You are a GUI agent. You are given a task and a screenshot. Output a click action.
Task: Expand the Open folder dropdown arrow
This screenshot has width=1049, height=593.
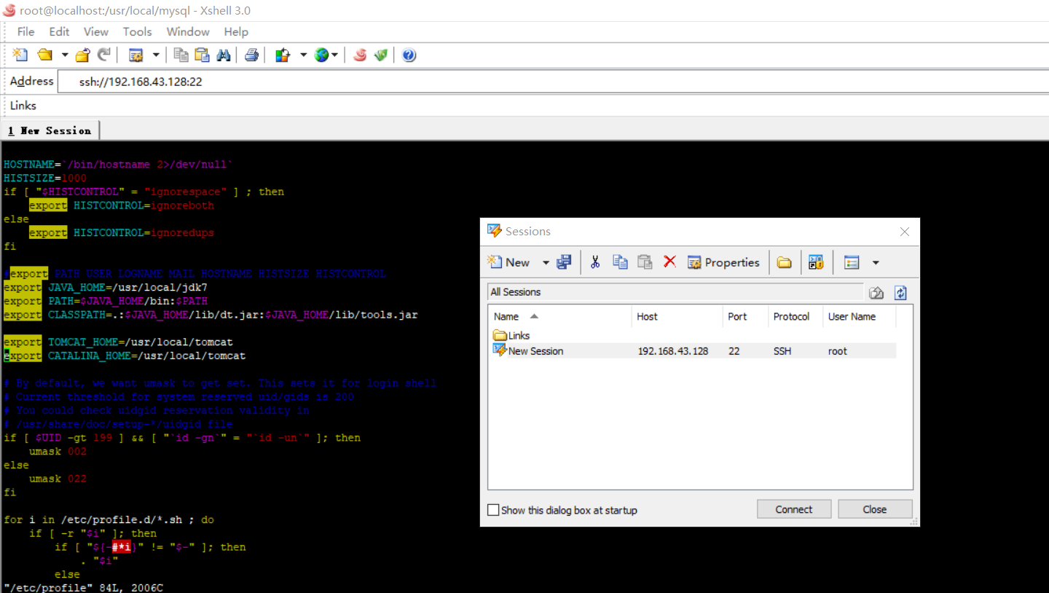click(x=64, y=55)
